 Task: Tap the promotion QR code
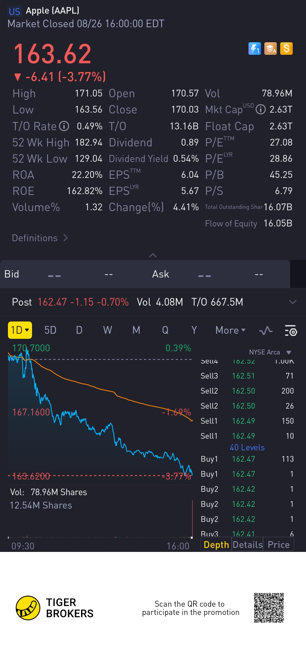coord(269,608)
